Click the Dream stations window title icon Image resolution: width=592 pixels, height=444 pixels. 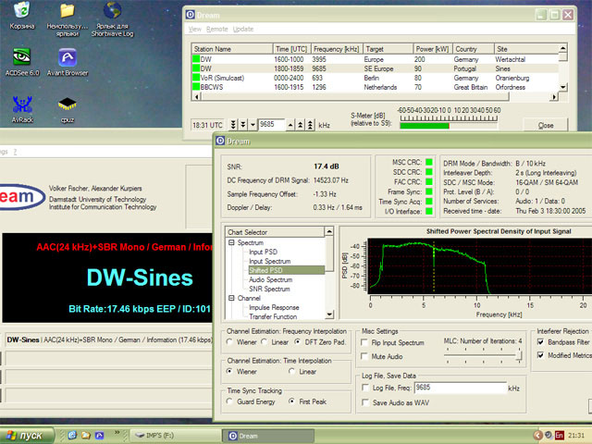[x=191, y=15]
